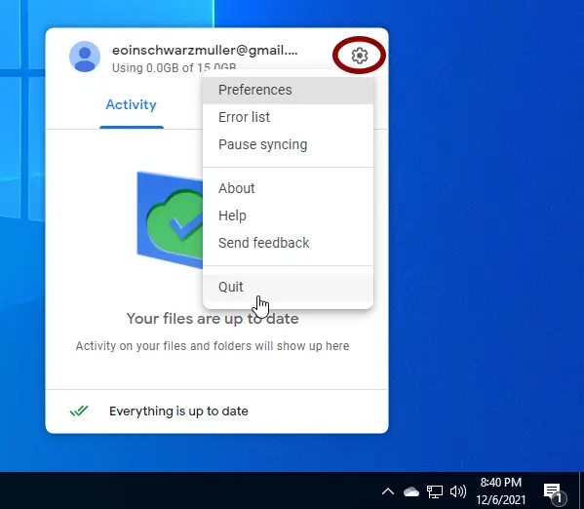The image size is (584, 509).
Task: Click the settings gear icon
Action: [x=360, y=56]
